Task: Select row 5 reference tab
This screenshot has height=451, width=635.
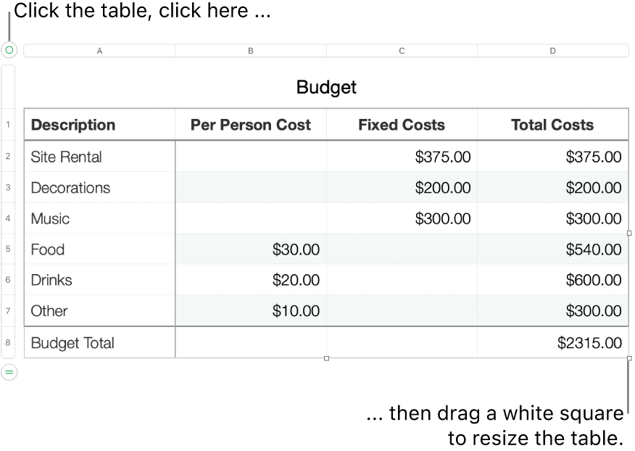Action: [x=7, y=249]
